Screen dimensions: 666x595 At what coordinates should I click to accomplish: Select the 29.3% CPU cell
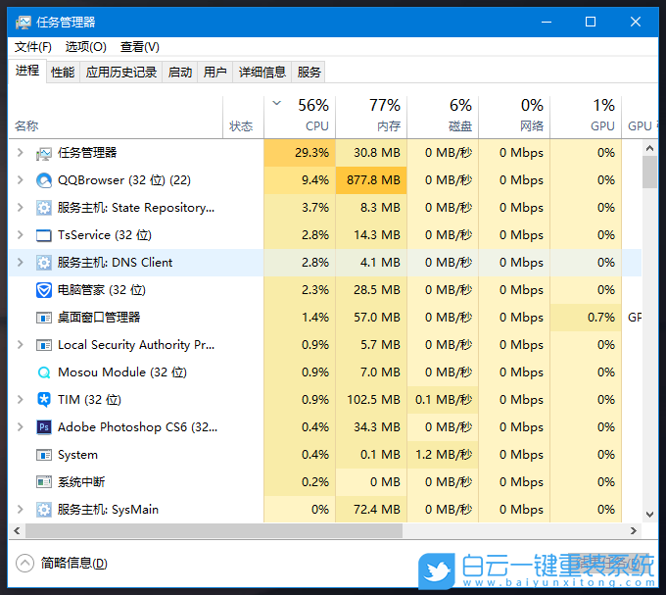(x=300, y=153)
